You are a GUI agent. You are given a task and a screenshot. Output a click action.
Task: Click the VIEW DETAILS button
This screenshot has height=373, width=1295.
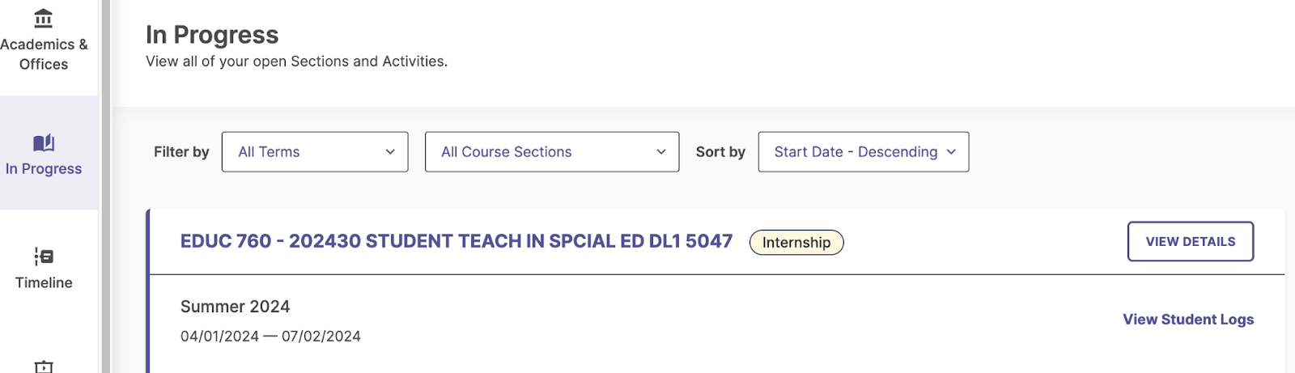[1191, 241]
